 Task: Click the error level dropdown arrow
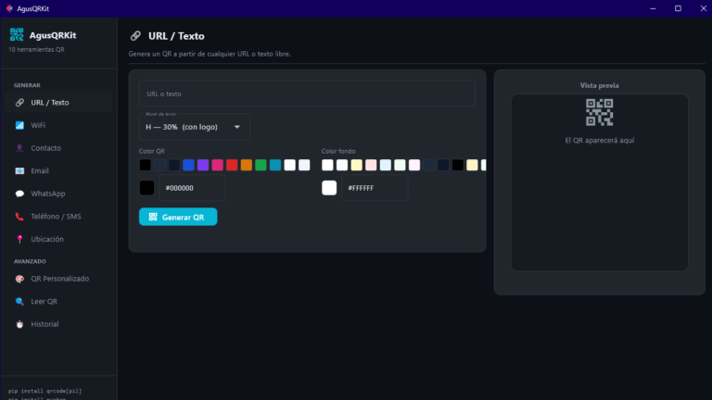pos(237,127)
